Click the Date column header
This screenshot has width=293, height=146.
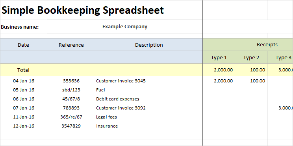point(24,45)
